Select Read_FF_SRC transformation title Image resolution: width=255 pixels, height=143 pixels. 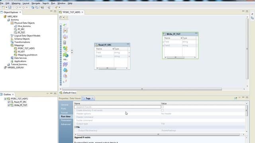(105, 45)
